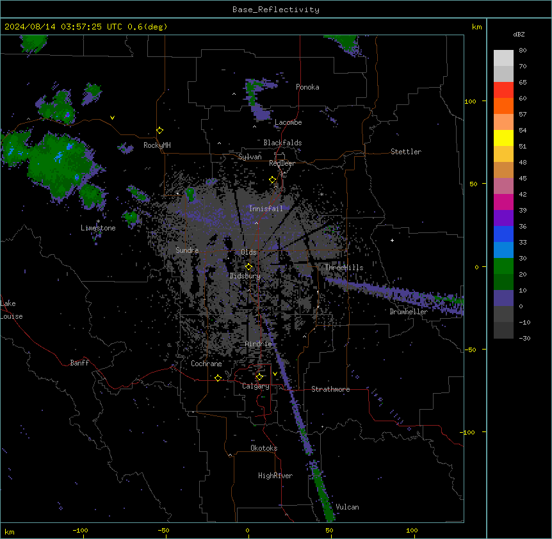552x539 pixels.
Task: Click the 100 tick on the right axis
Action: coord(470,101)
